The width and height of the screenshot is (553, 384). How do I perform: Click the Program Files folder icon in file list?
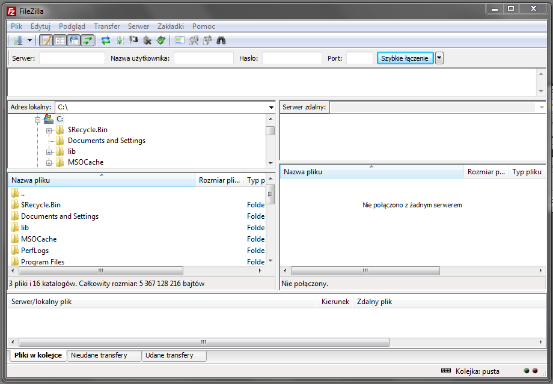14,261
